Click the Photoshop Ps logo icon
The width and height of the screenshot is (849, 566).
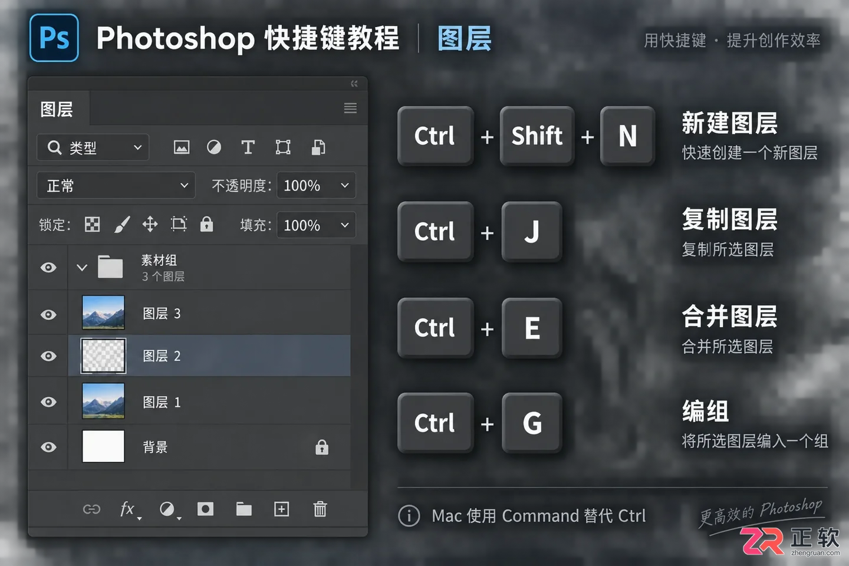pyautogui.click(x=54, y=38)
